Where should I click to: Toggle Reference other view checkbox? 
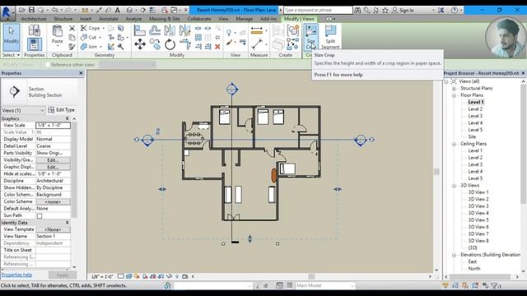(x=48, y=64)
